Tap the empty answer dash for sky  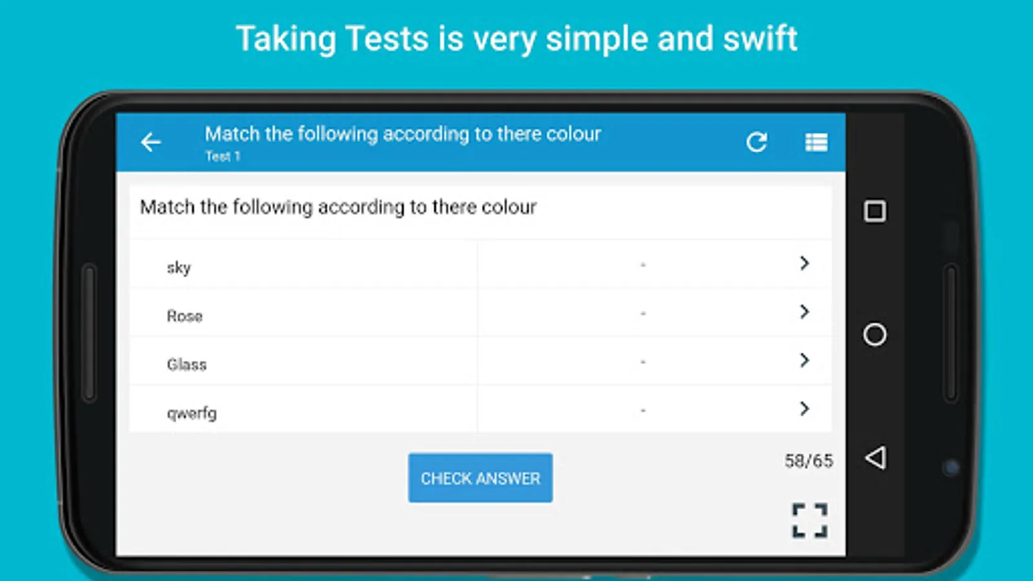pos(643,265)
